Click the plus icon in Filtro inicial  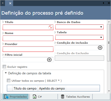point(49,60)
